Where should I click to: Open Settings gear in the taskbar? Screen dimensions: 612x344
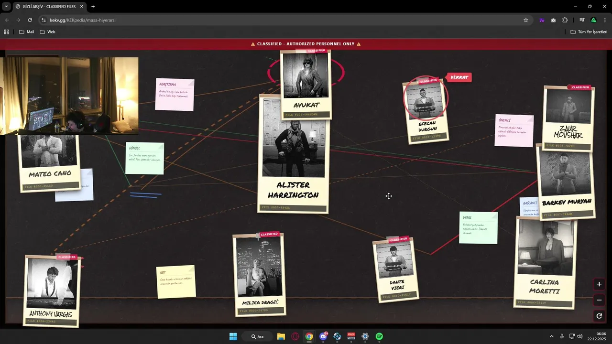[x=365, y=336]
